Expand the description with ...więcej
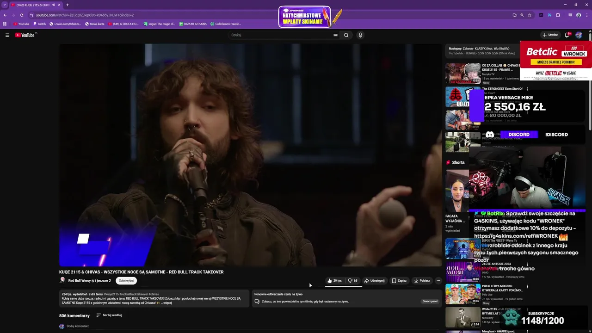The image size is (592, 333). click(167, 303)
